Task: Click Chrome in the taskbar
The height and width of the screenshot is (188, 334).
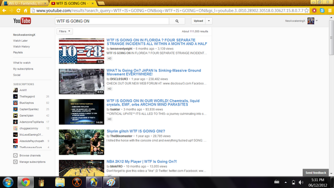Action: tap(26, 182)
